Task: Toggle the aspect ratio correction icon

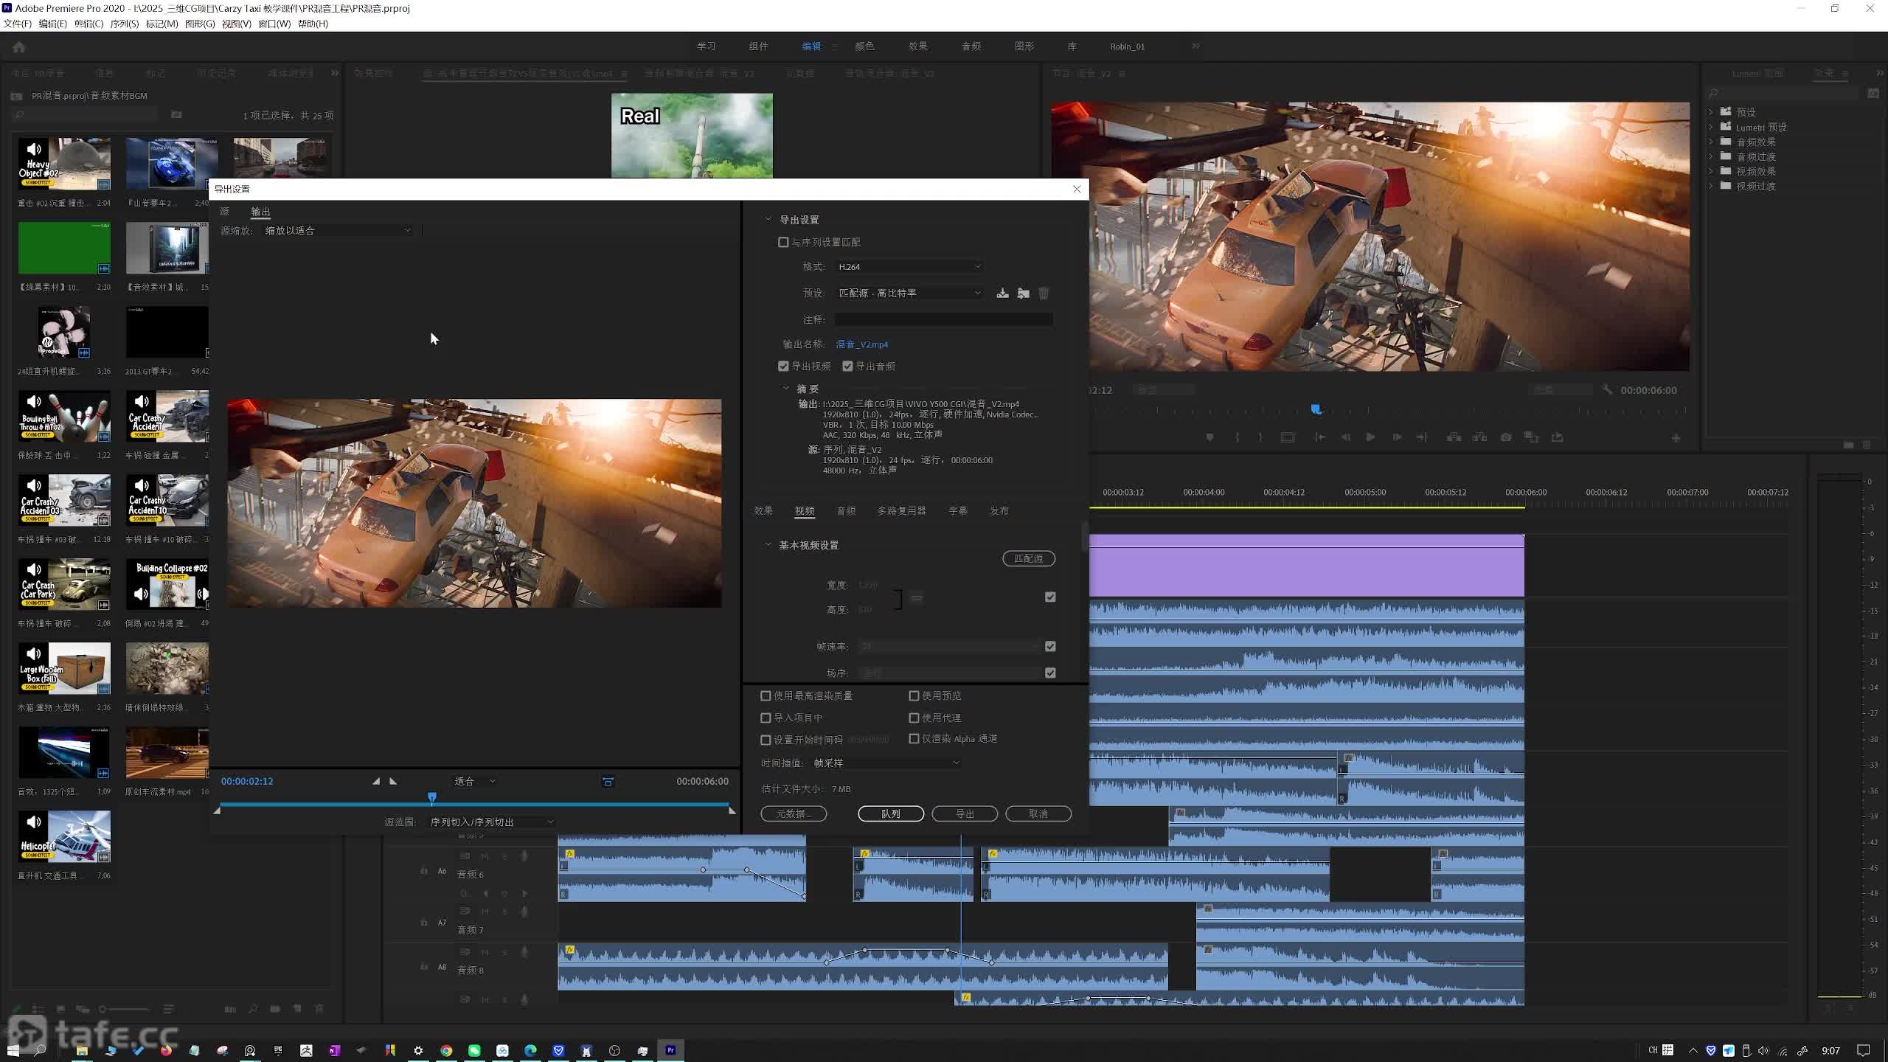Action: click(x=608, y=782)
